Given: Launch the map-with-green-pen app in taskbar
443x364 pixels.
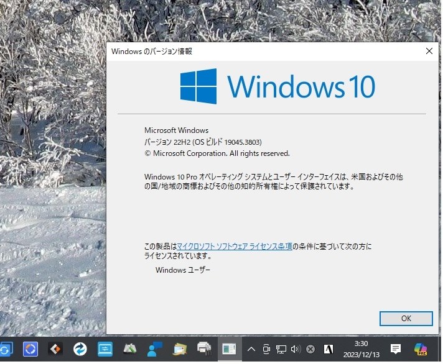Looking at the screenshot, I should click(130, 348).
